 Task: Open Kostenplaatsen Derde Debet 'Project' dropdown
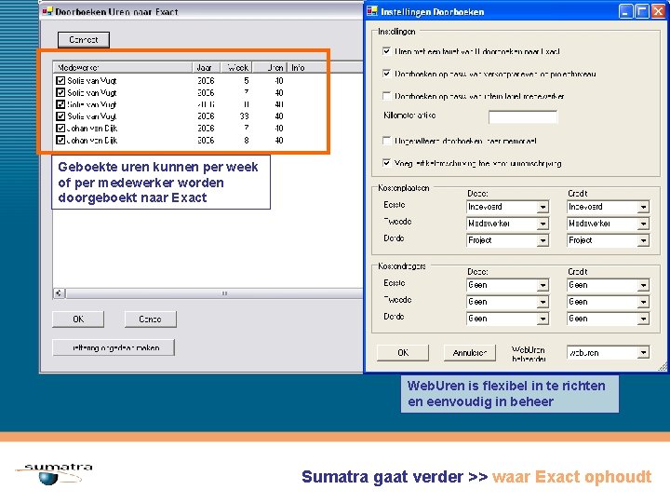[543, 240]
